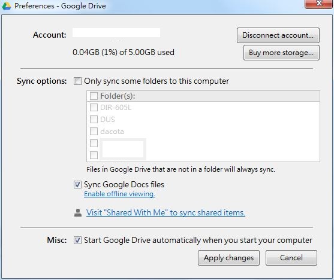Toggle the Folder(s) select-all checkbox

(x=94, y=96)
